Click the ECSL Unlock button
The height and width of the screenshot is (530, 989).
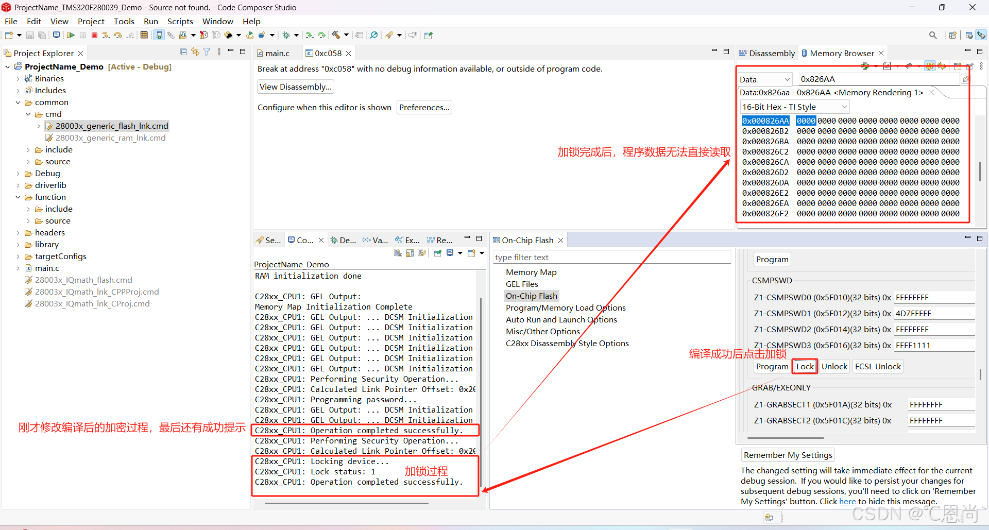(x=878, y=366)
